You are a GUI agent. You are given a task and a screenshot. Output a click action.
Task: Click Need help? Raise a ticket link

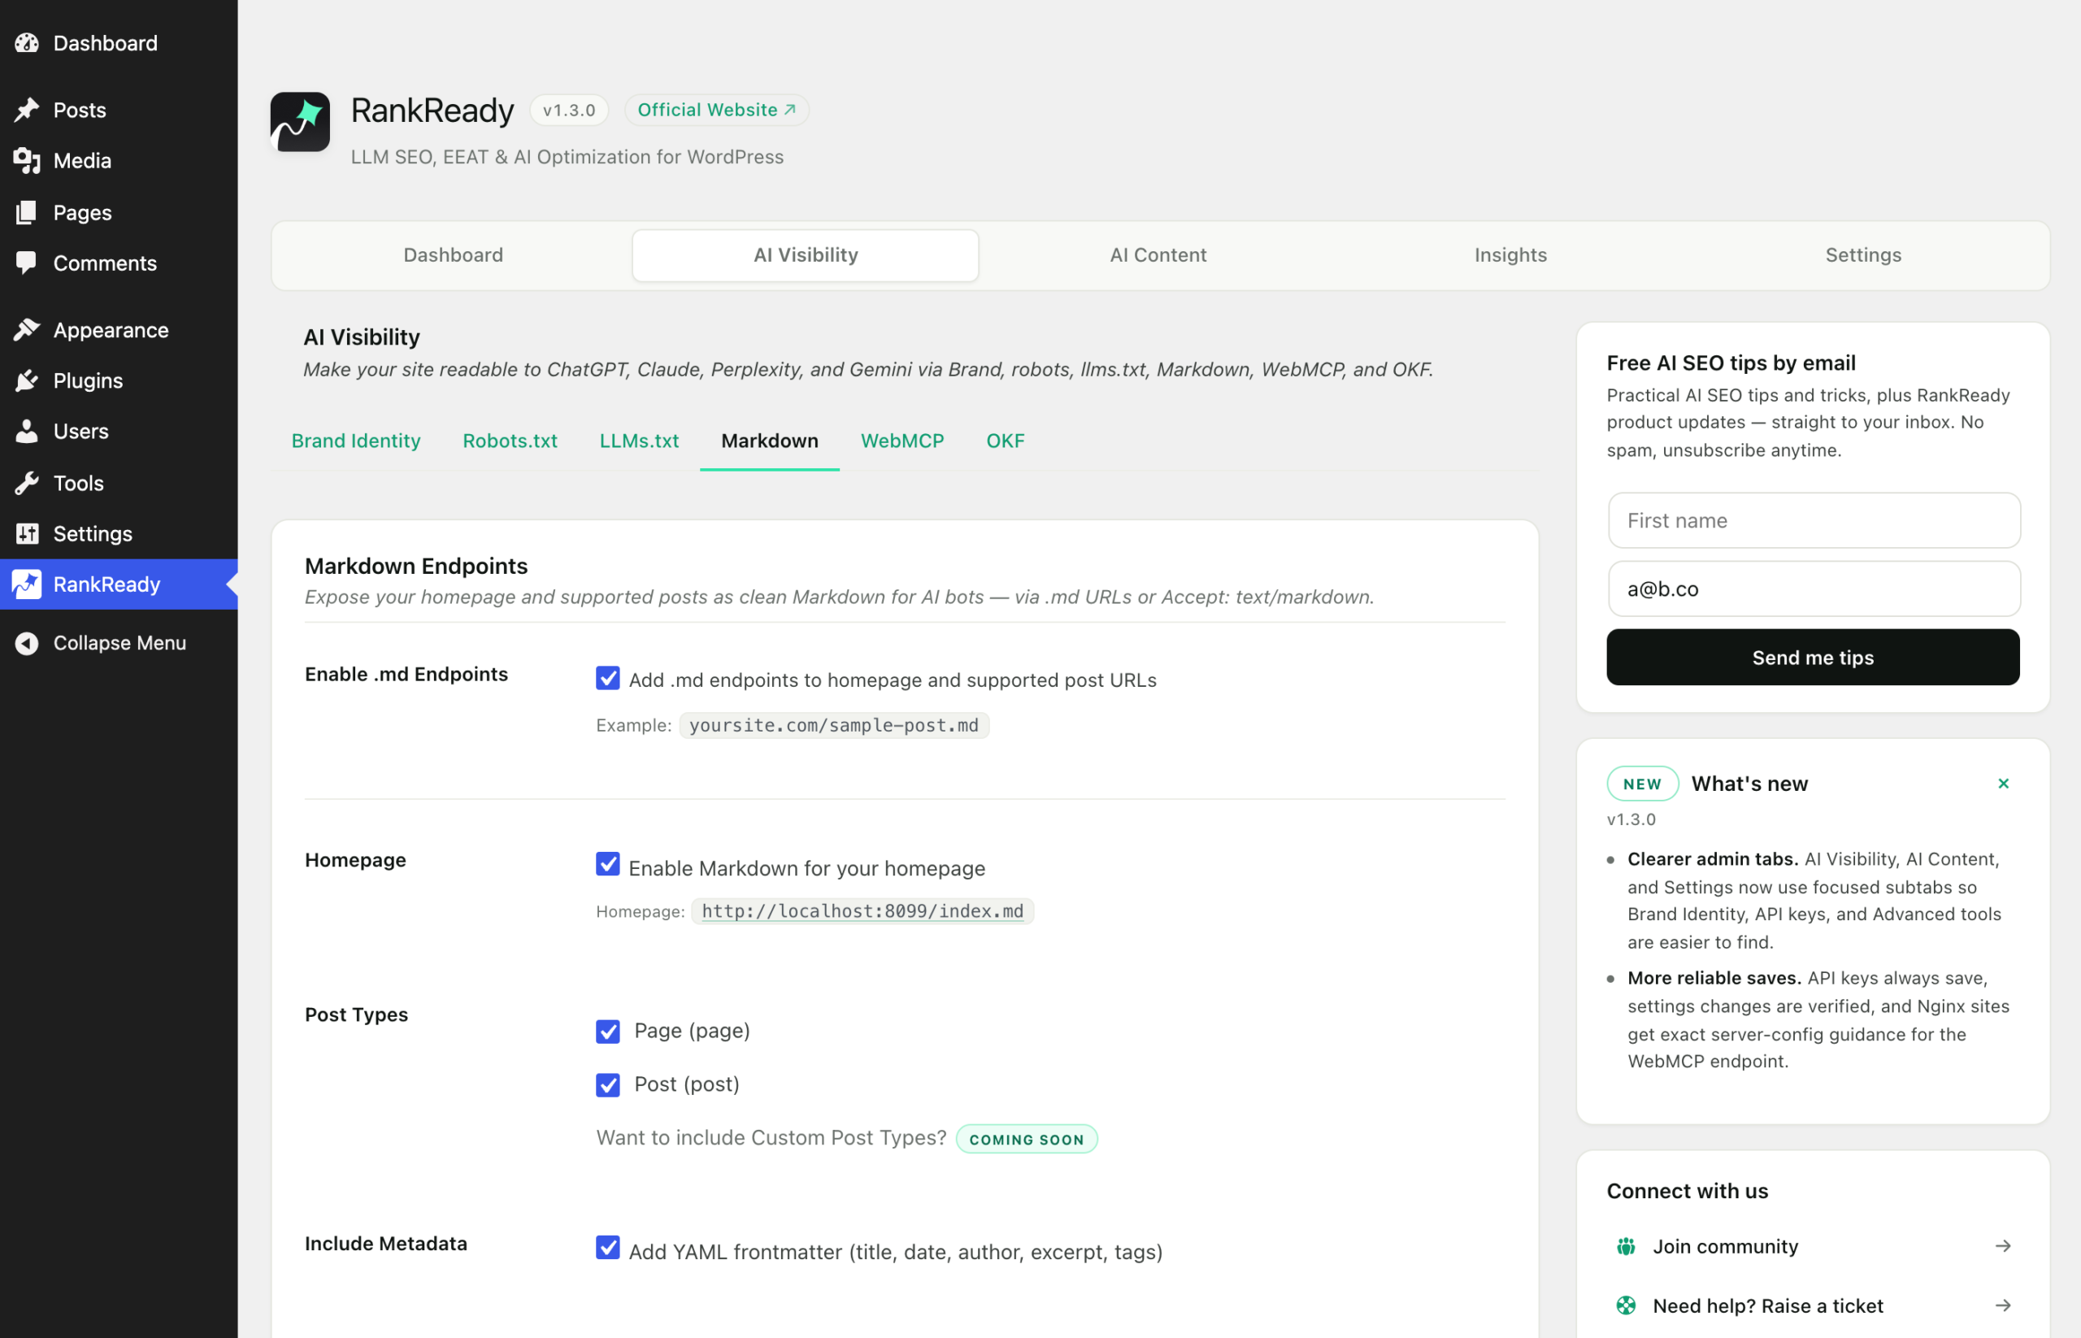coord(1813,1305)
